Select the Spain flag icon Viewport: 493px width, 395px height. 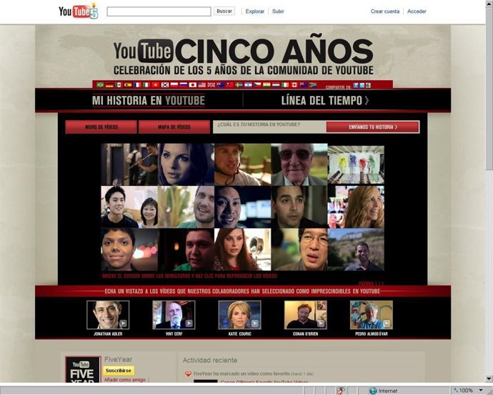coord(128,84)
